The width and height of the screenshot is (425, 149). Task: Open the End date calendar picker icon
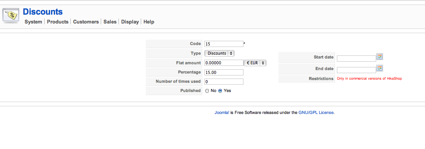click(x=380, y=69)
